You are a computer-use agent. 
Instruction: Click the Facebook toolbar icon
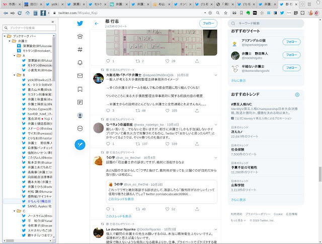[43, 13]
